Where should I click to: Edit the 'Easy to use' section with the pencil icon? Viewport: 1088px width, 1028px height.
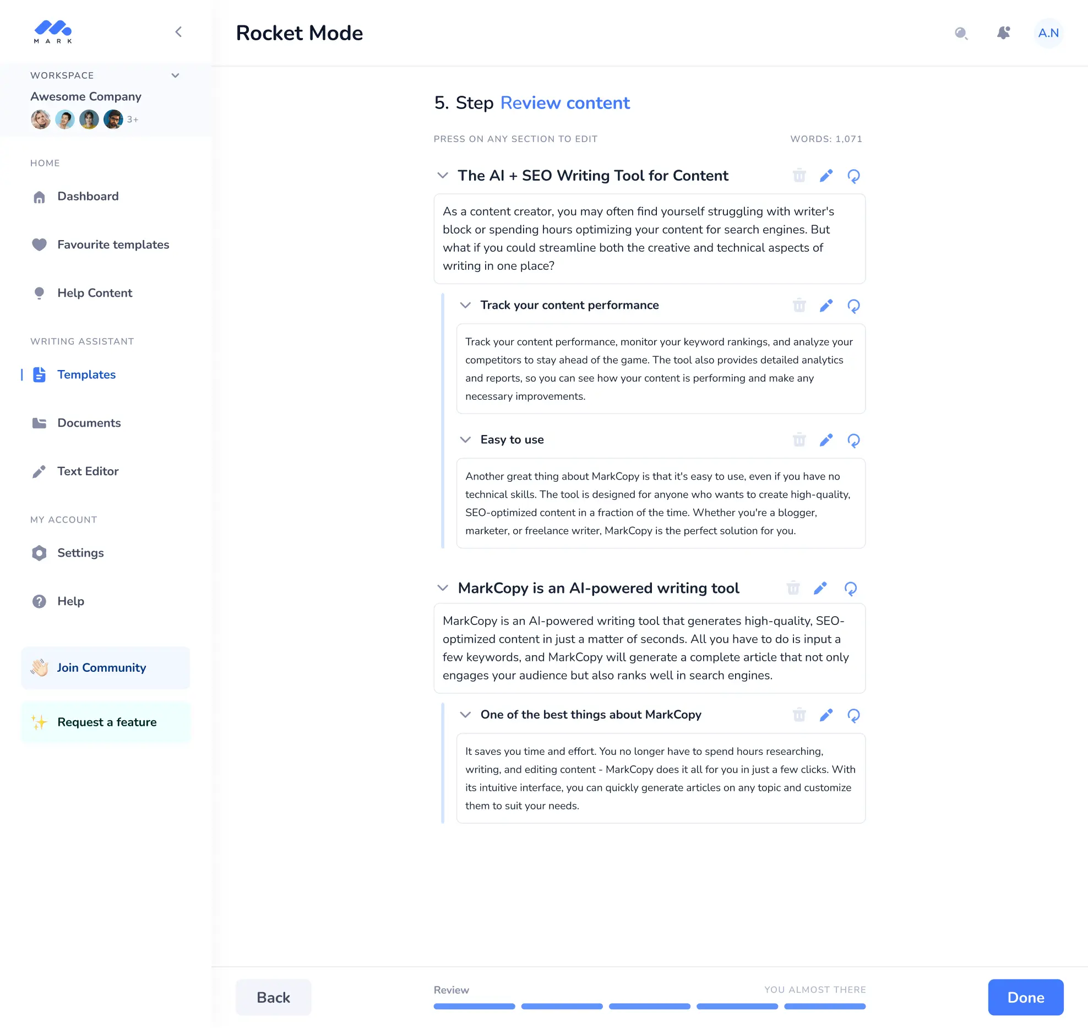click(826, 440)
